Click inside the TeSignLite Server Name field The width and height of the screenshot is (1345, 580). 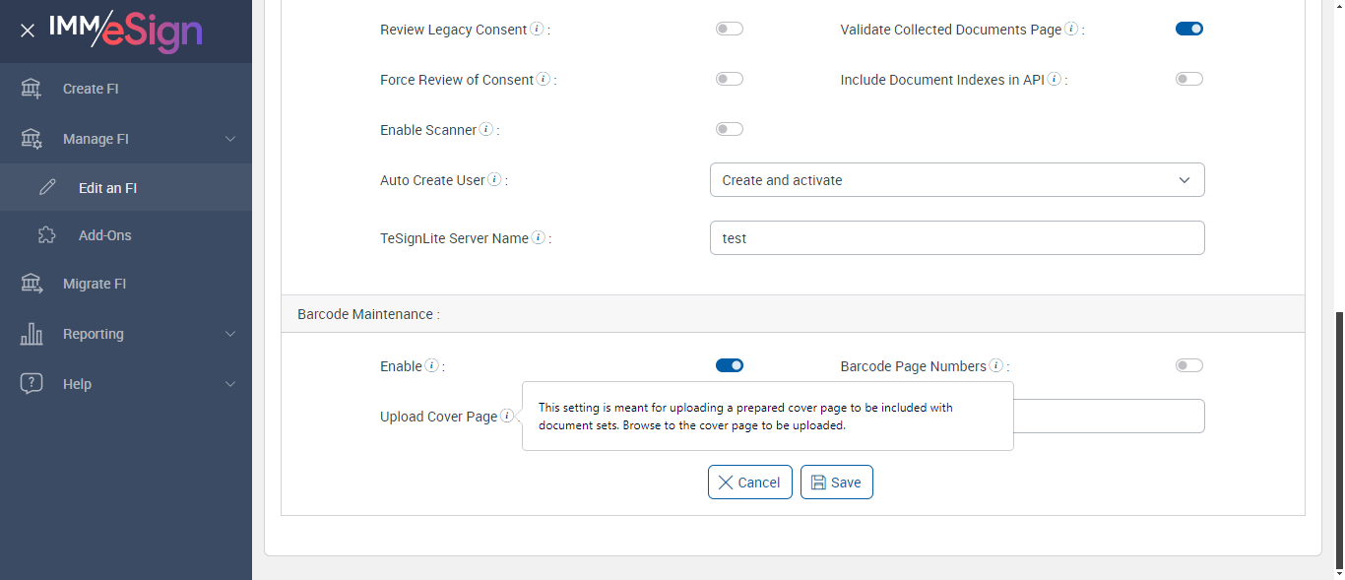[956, 238]
